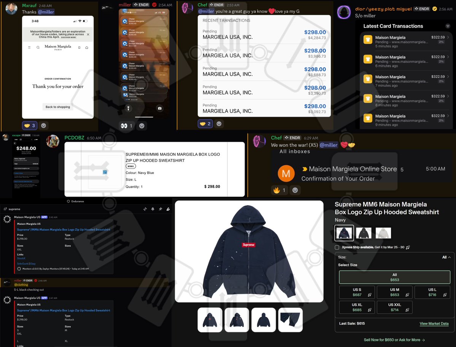Tap shopping bag icon on Maison Margiela mobile page
This screenshot has width=456, height=347.
pyautogui.click(x=87, y=48)
